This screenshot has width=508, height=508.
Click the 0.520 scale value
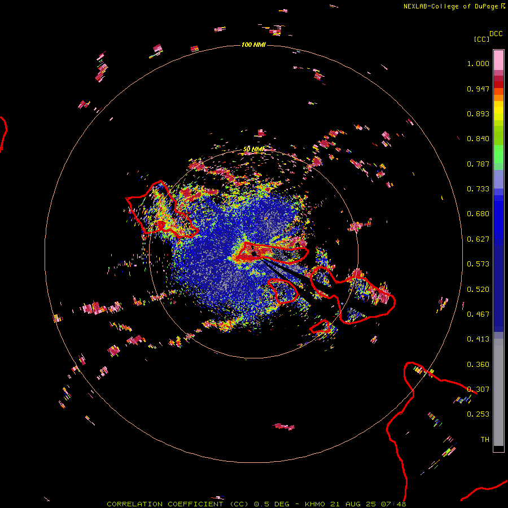tap(478, 290)
